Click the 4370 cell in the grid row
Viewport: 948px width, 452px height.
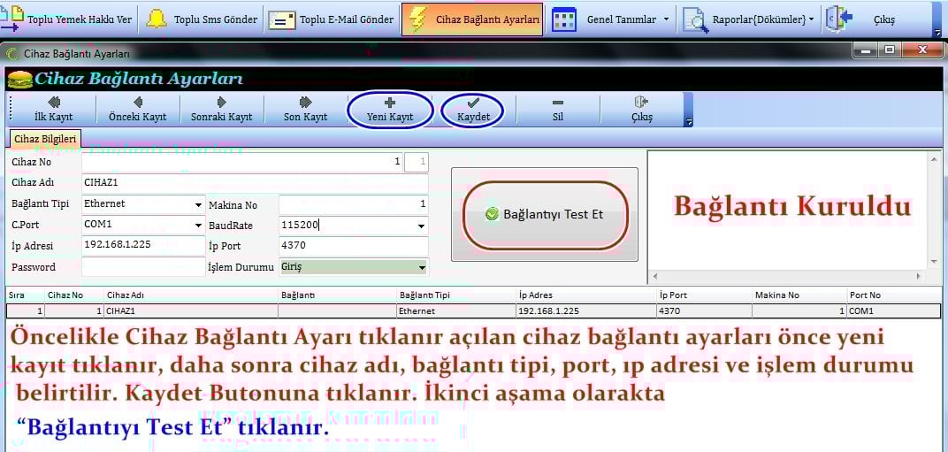(x=704, y=311)
